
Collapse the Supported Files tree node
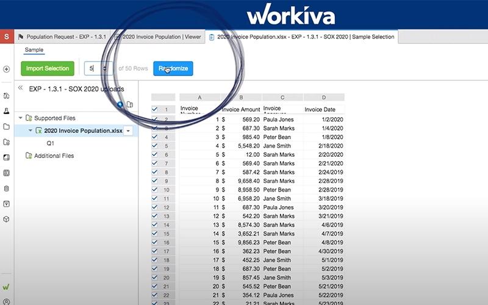tap(20, 118)
